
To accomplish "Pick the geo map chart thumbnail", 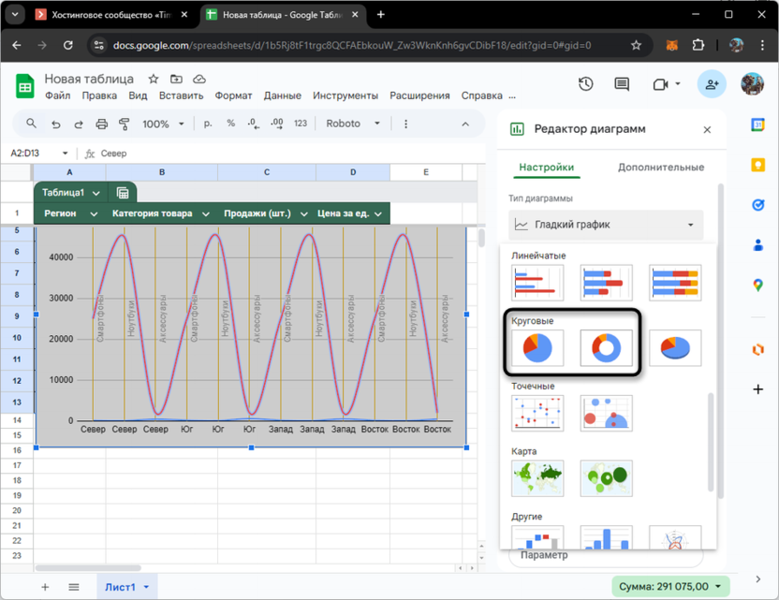I will click(537, 478).
